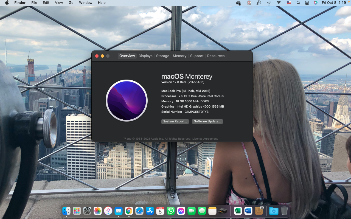Open Safari browser
351x219 pixels.
click(139, 211)
